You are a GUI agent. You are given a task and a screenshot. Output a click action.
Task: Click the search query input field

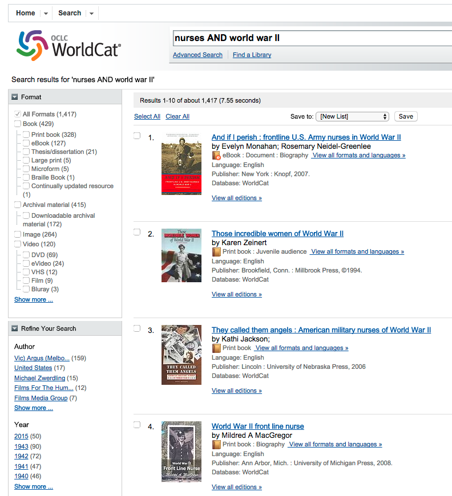[312, 38]
